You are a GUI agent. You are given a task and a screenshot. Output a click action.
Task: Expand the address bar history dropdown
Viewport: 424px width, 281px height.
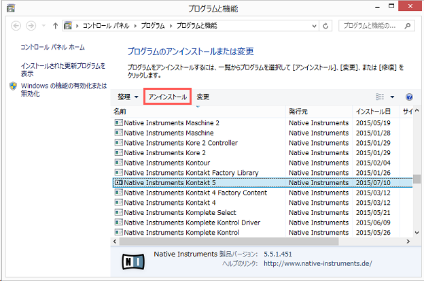(x=314, y=26)
